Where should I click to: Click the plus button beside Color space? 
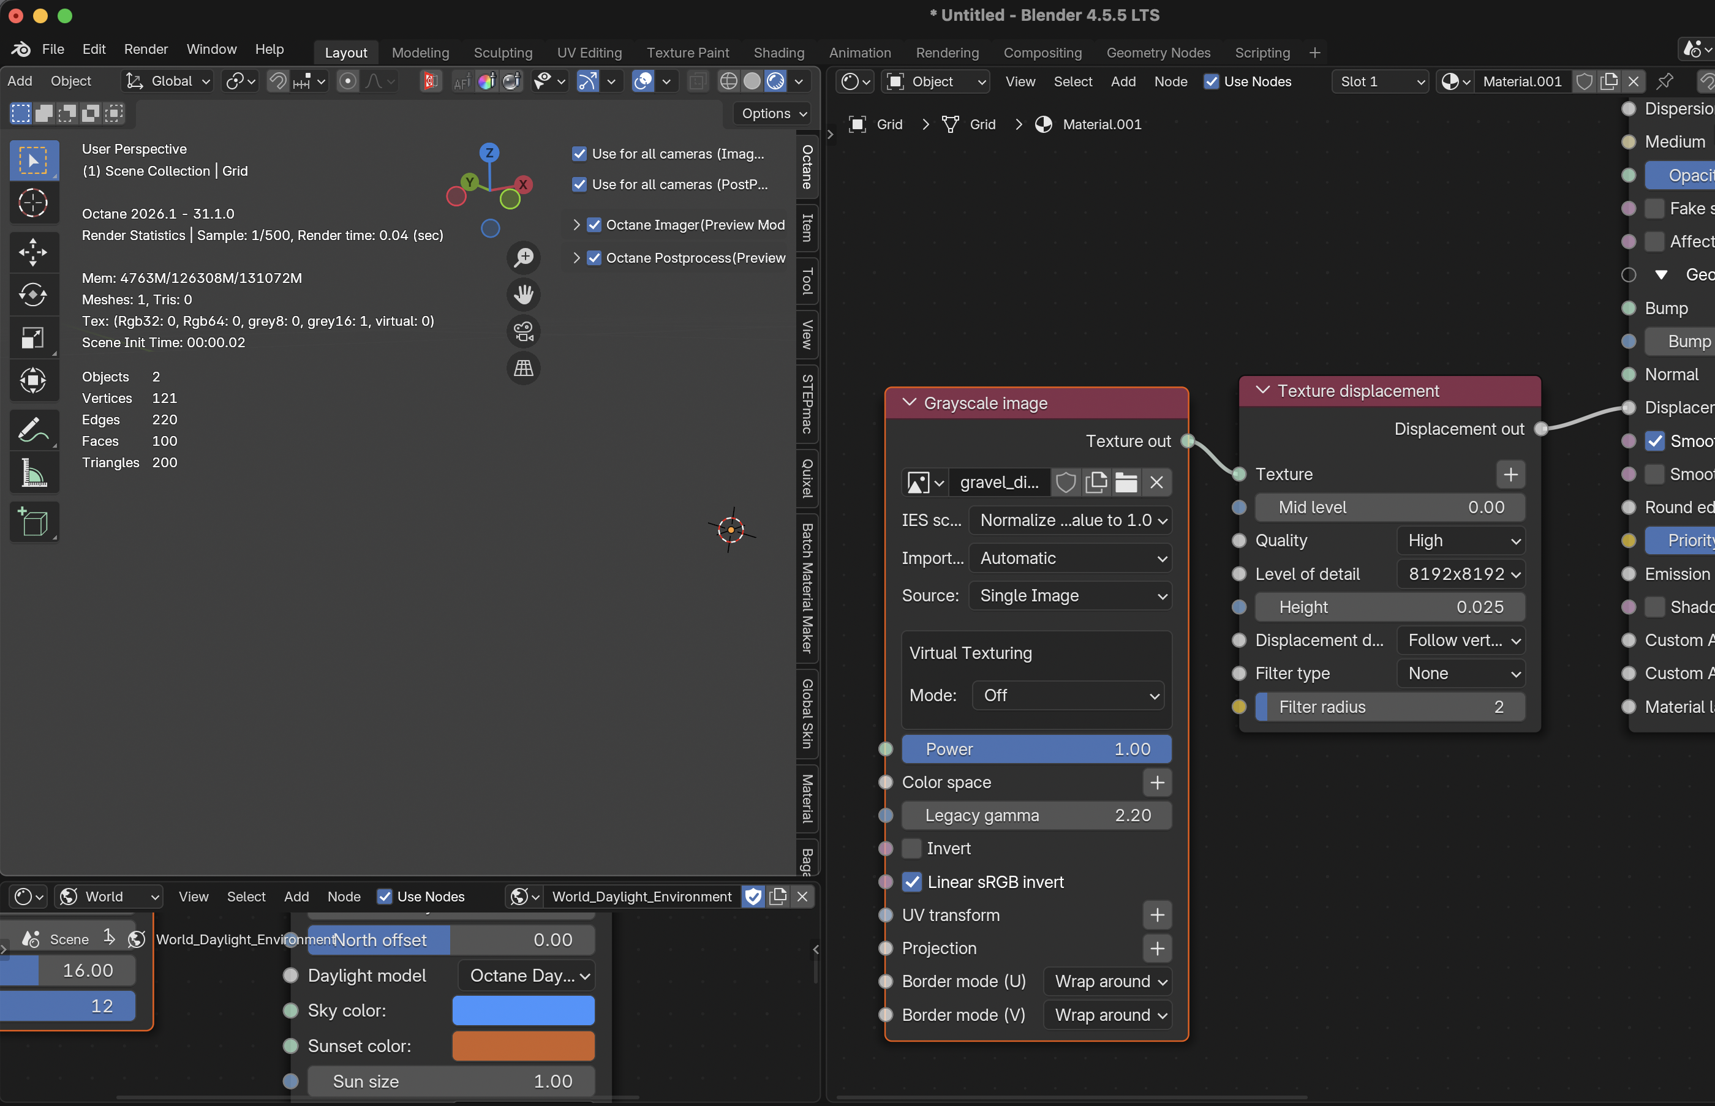(1156, 783)
